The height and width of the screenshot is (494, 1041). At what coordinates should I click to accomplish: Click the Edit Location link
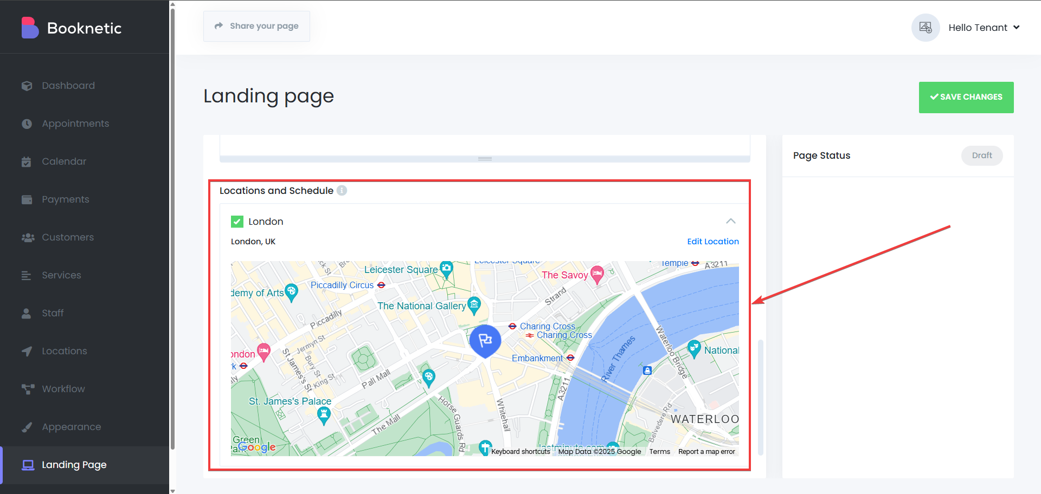click(x=713, y=242)
